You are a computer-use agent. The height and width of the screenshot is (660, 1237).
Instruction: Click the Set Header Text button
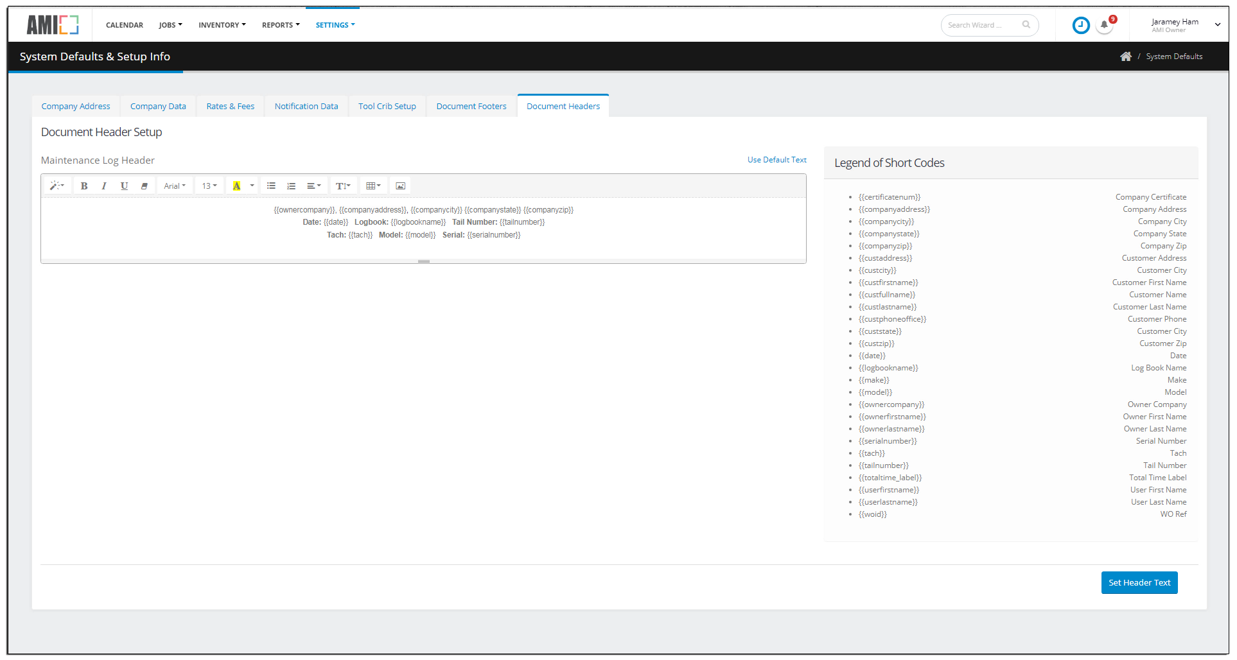click(1139, 583)
